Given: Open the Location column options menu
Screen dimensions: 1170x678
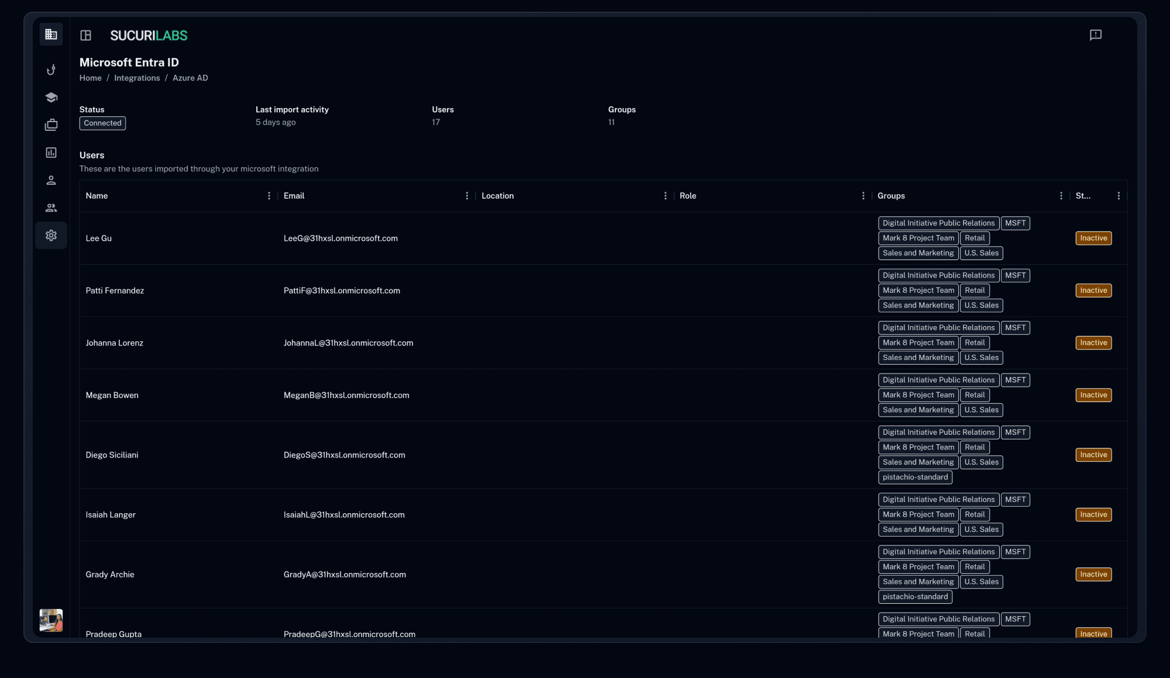Looking at the screenshot, I should point(665,196).
